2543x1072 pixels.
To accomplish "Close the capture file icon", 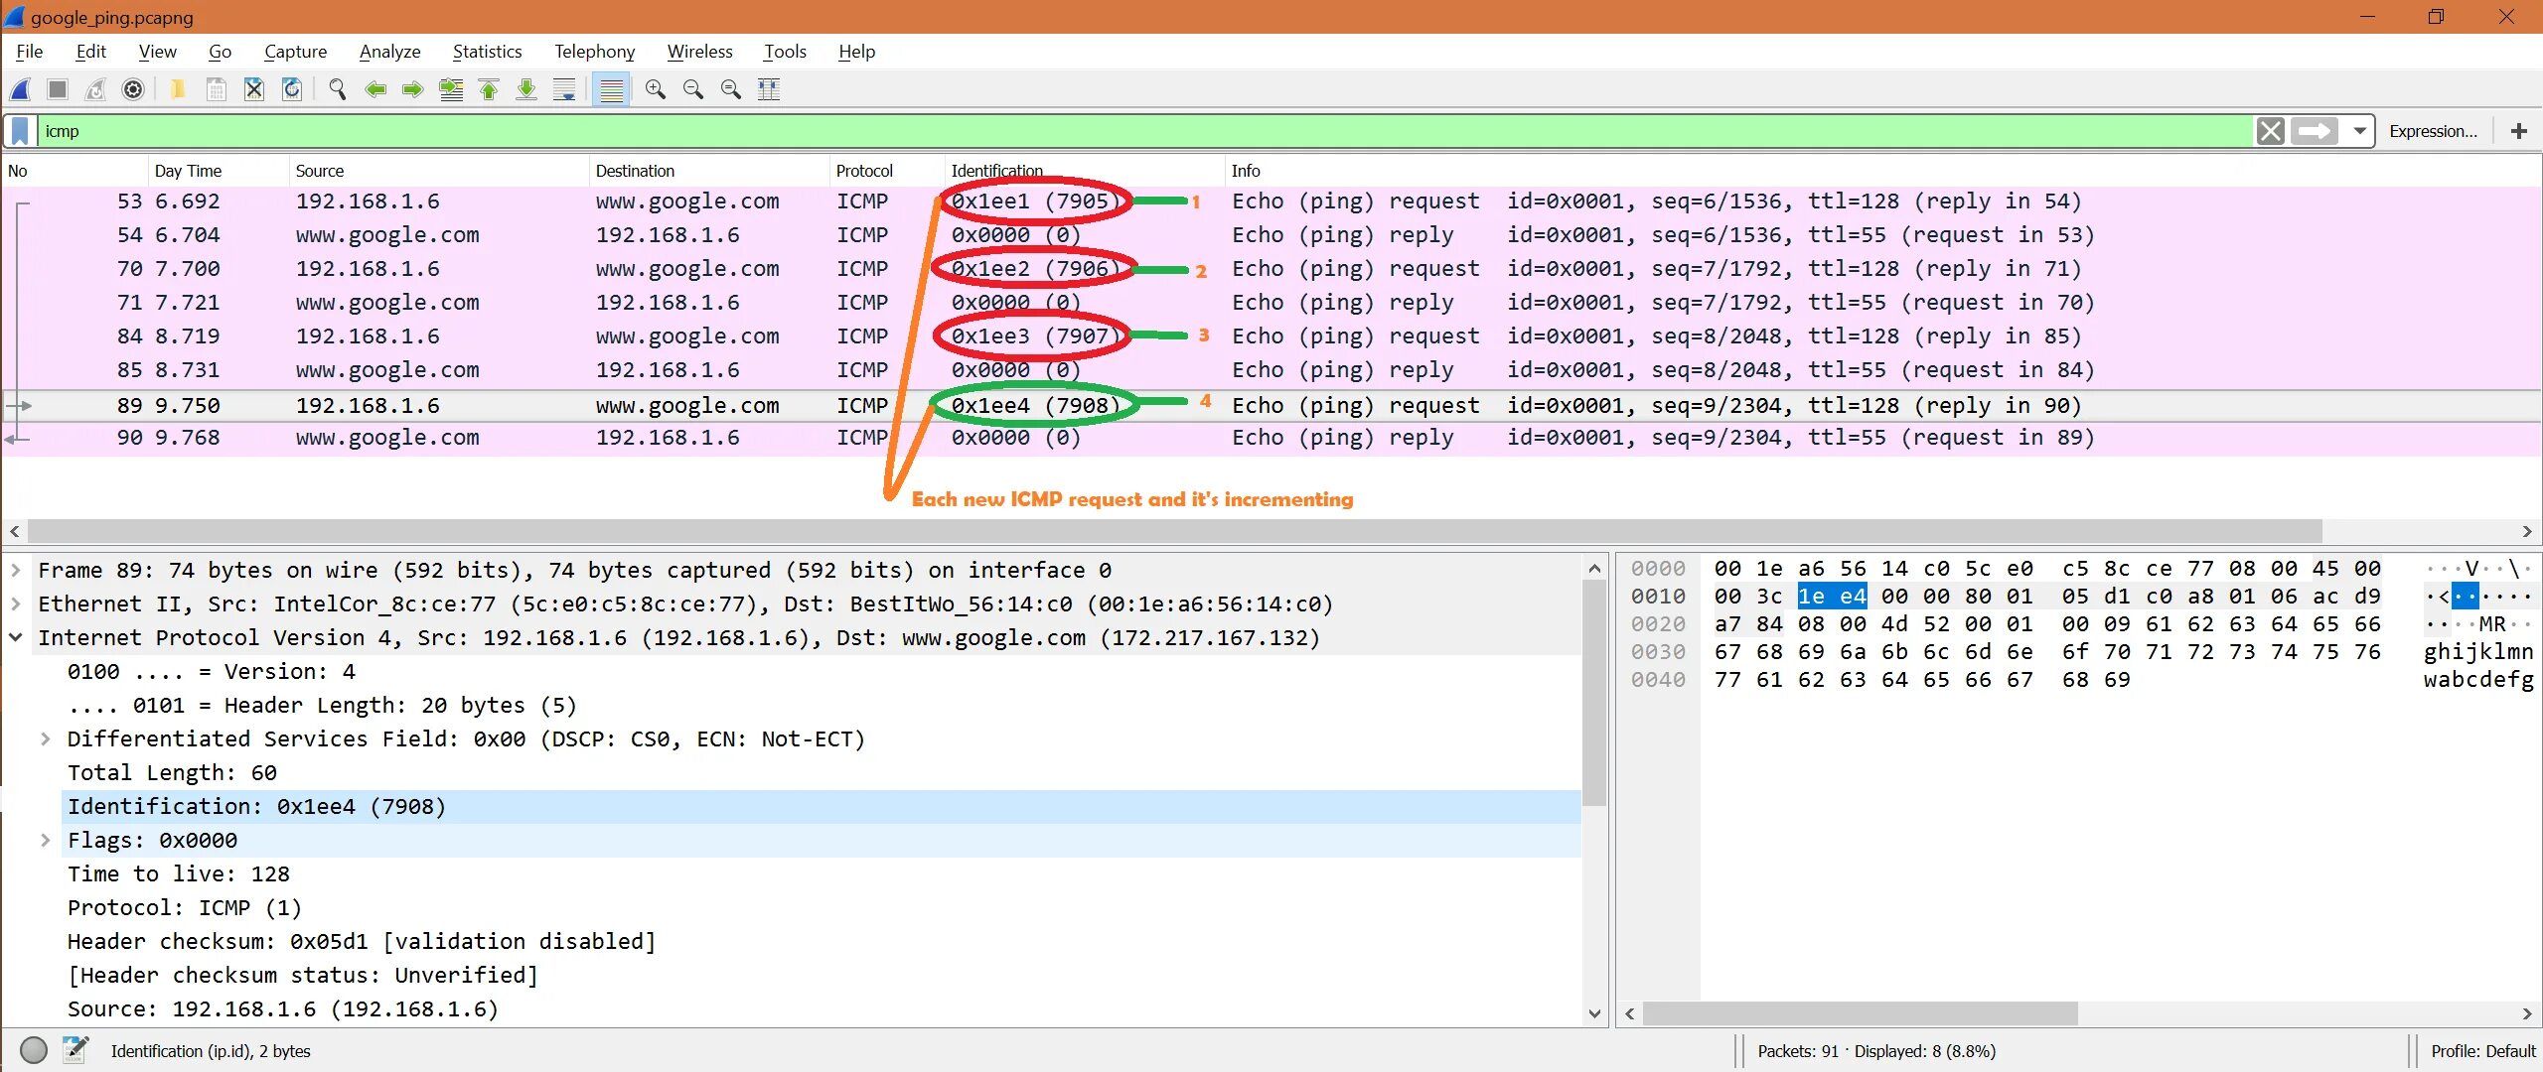I will (x=254, y=89).
